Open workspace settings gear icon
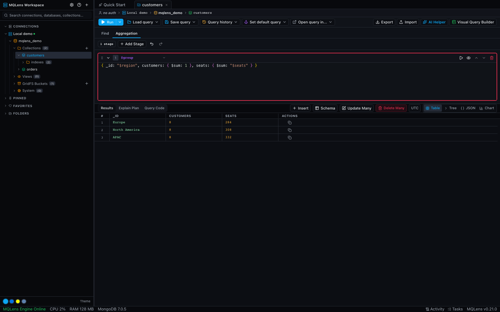The height and width of the screenshot is (312, 500). pos(72,5)
